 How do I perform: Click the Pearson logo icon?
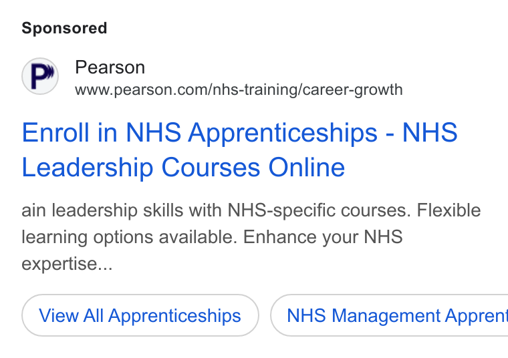click(x=40, y=76)
